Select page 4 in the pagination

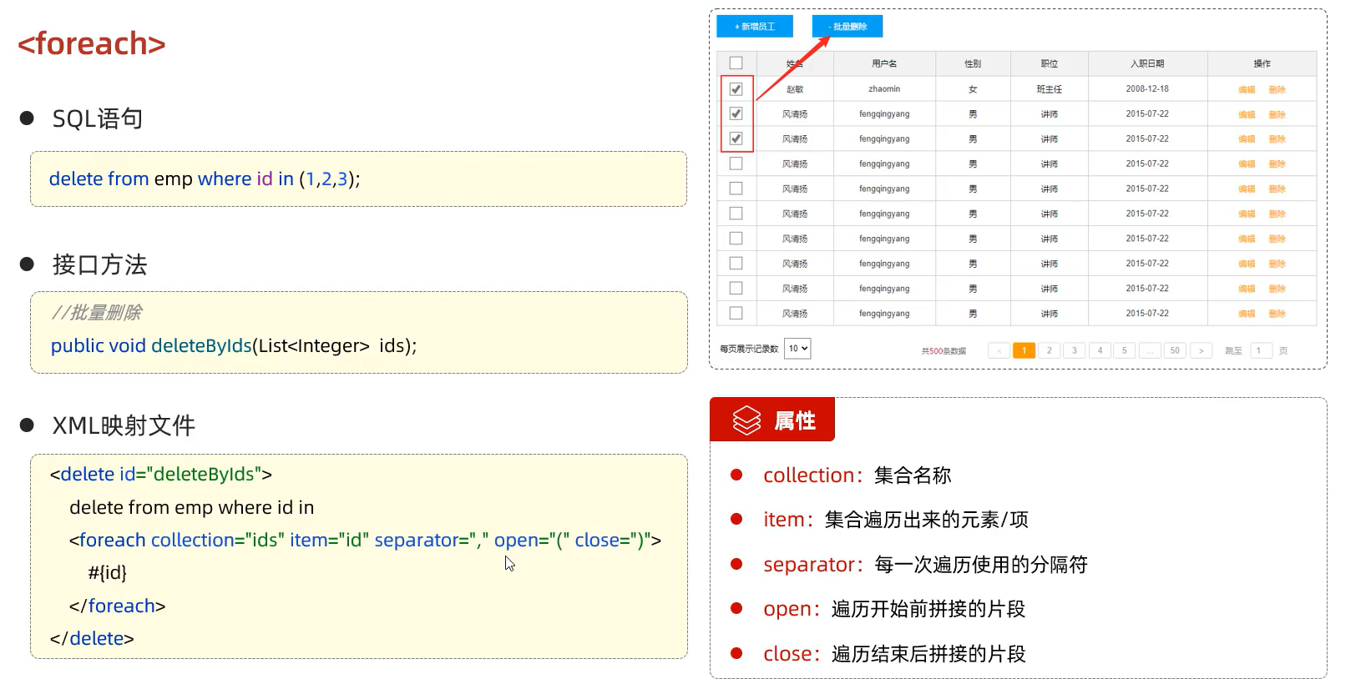(x=1100, y=350)
